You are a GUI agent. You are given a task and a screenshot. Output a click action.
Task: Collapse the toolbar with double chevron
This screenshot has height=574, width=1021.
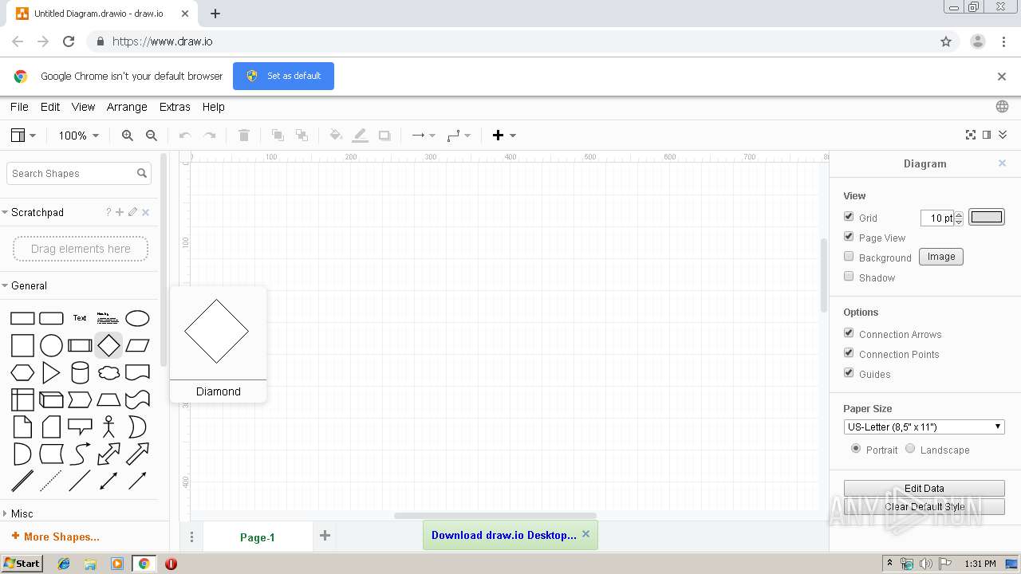[x=1003, y=135]
